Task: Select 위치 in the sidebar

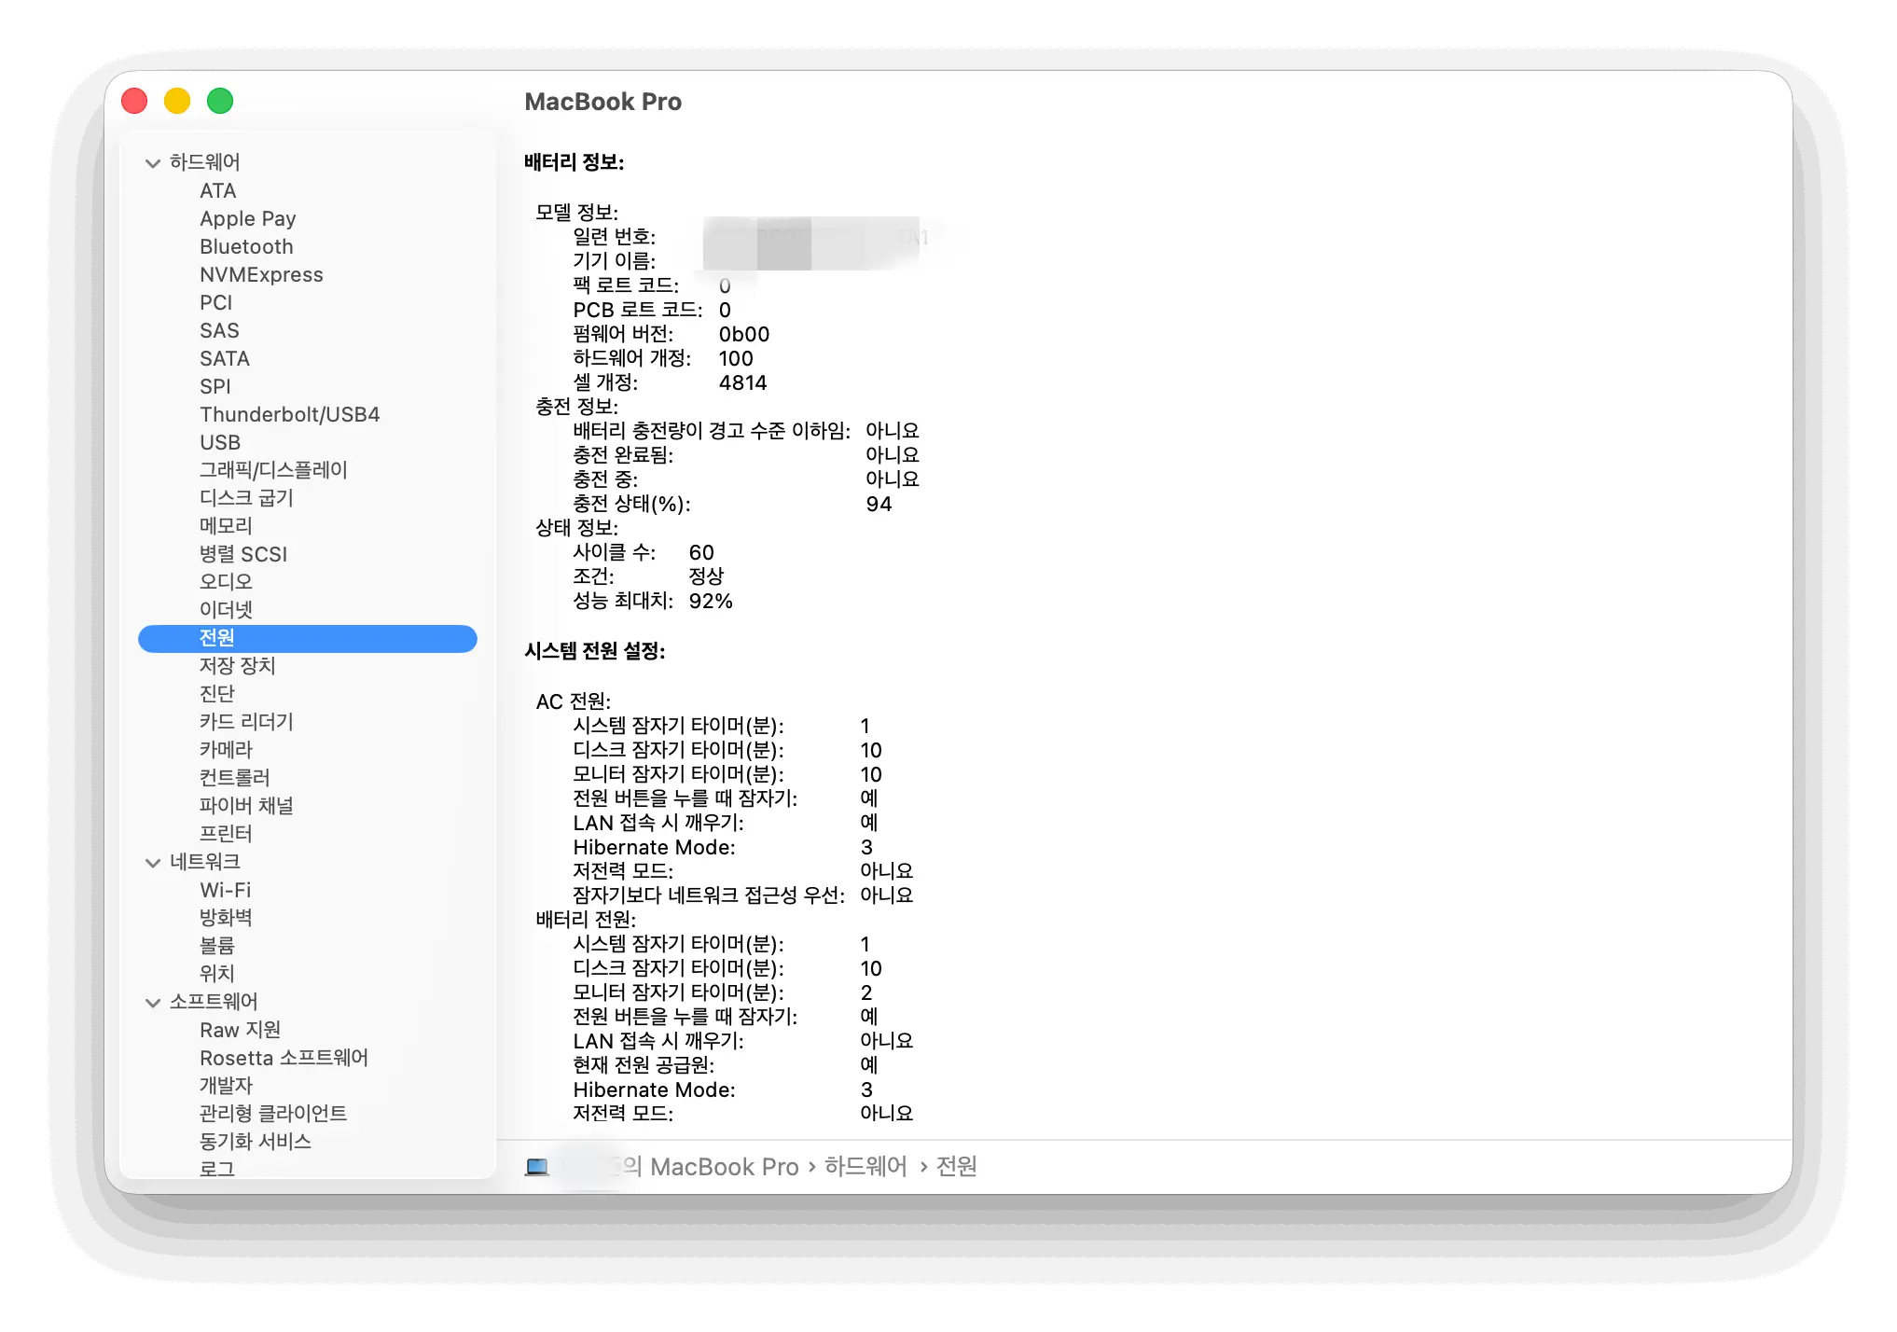Action: [x=217, y=974]
